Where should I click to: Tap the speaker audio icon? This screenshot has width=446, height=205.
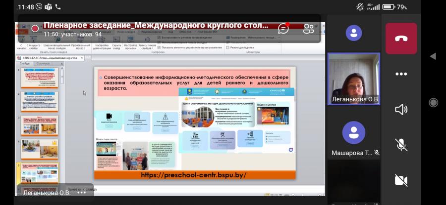[401, 110]
